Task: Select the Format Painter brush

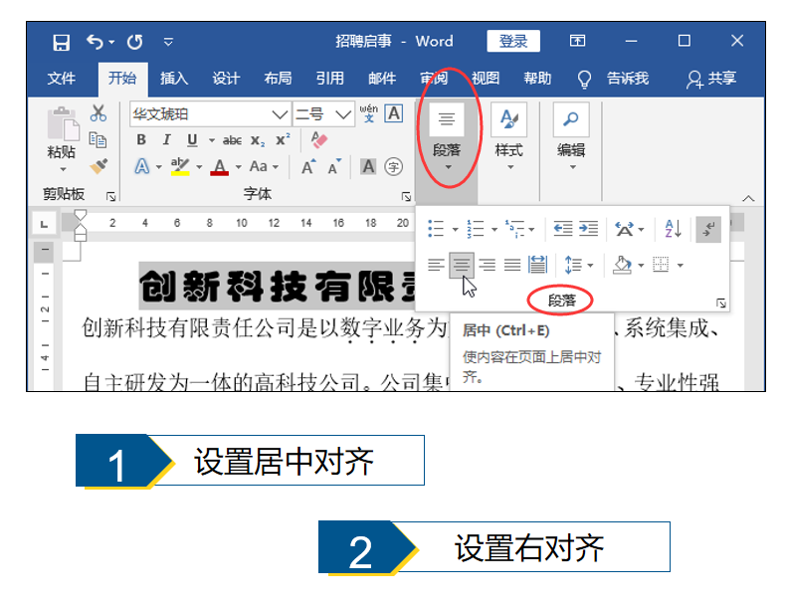Action: coord(98,166)
